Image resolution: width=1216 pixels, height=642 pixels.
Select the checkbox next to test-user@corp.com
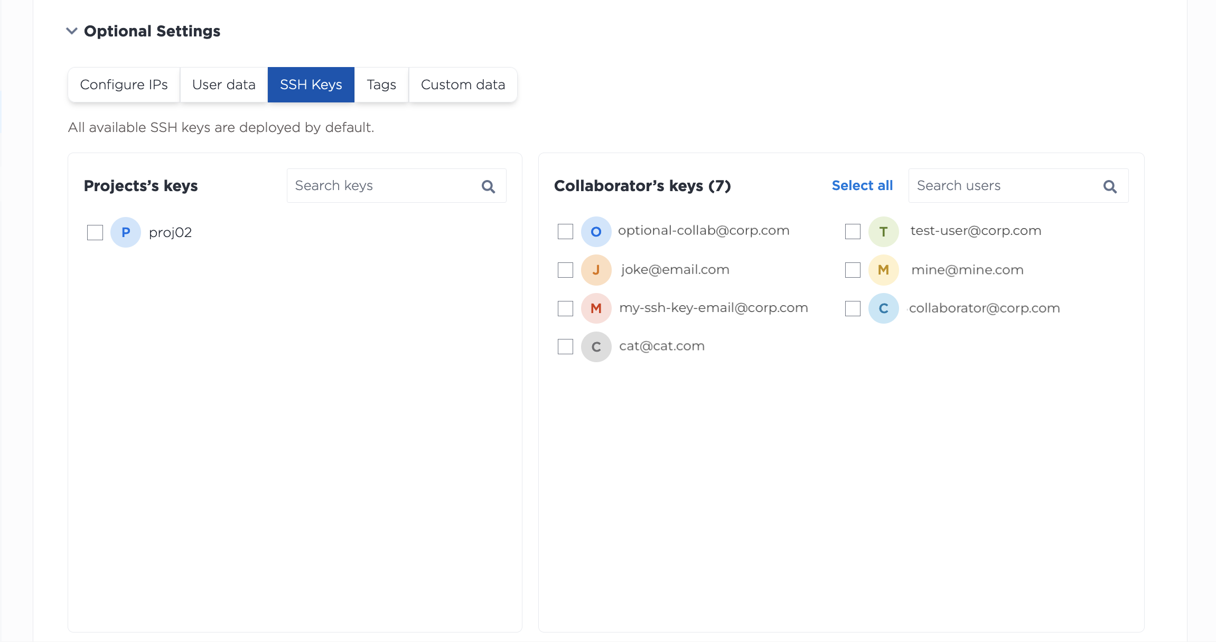(x=853, y=231)
